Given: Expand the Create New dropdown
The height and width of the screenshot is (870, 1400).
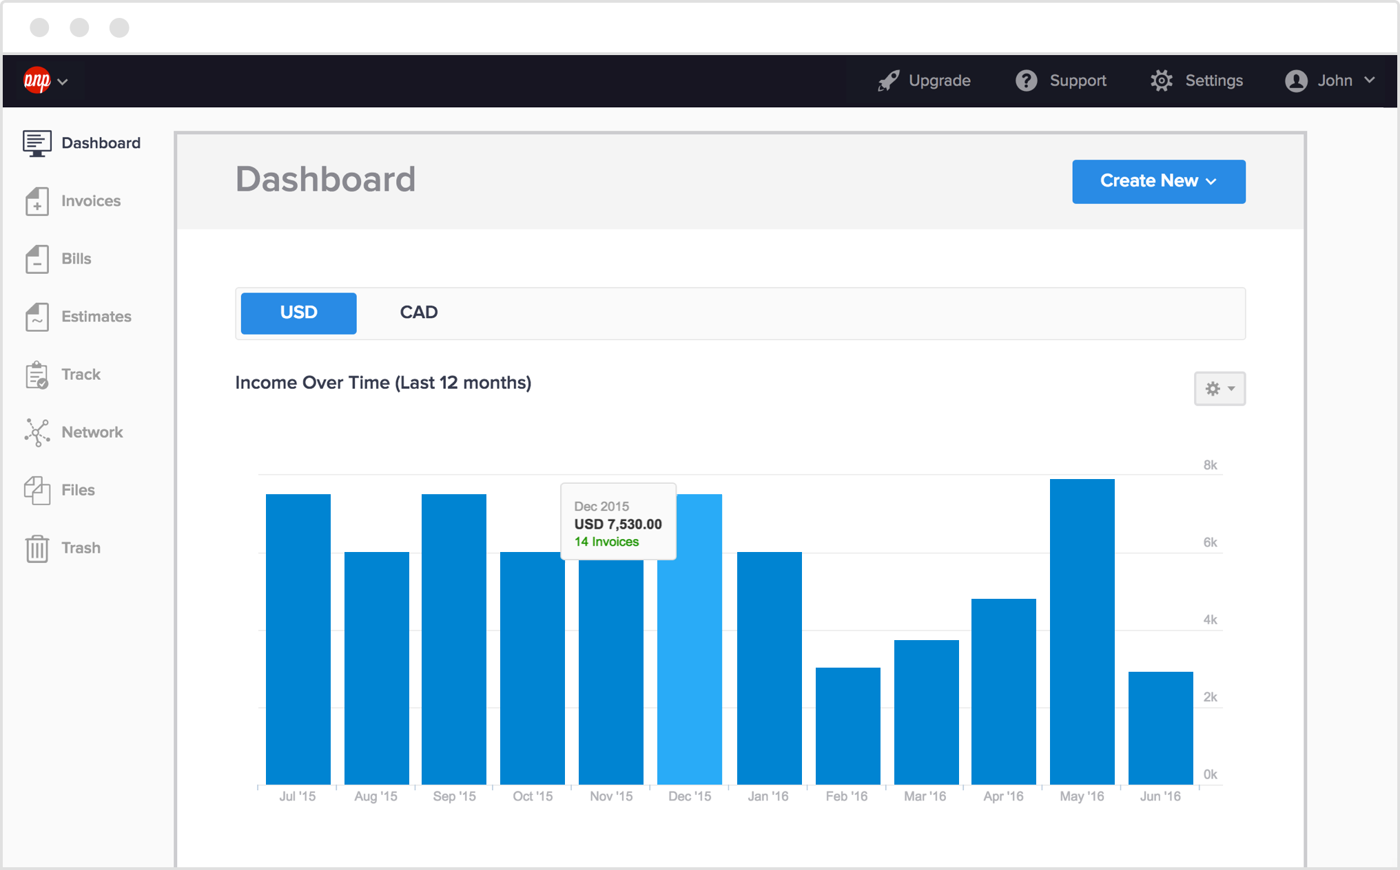Looking at the screenshot, I should (1159, 181).
